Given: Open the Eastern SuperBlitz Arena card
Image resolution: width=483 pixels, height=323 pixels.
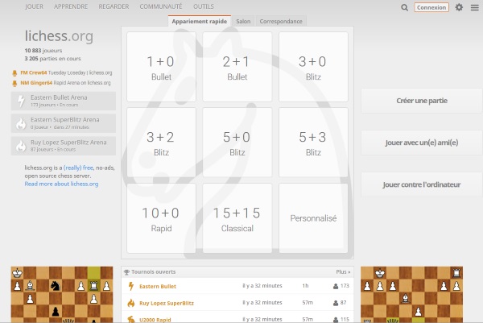Looking at the screenshot, I should tap(64, 123).
